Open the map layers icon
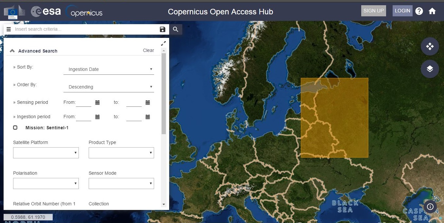Image resolution: width=444 pixels, height=223 pixels. coord(430,69)
